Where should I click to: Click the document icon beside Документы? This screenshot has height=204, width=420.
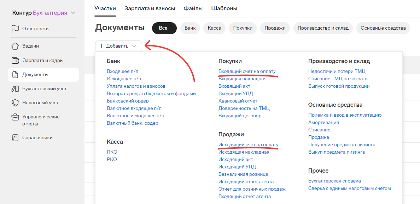click(x=15, y=74)
